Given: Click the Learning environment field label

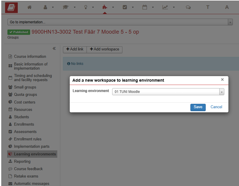Looking at the screenshot, I should [x=91, y=91].
